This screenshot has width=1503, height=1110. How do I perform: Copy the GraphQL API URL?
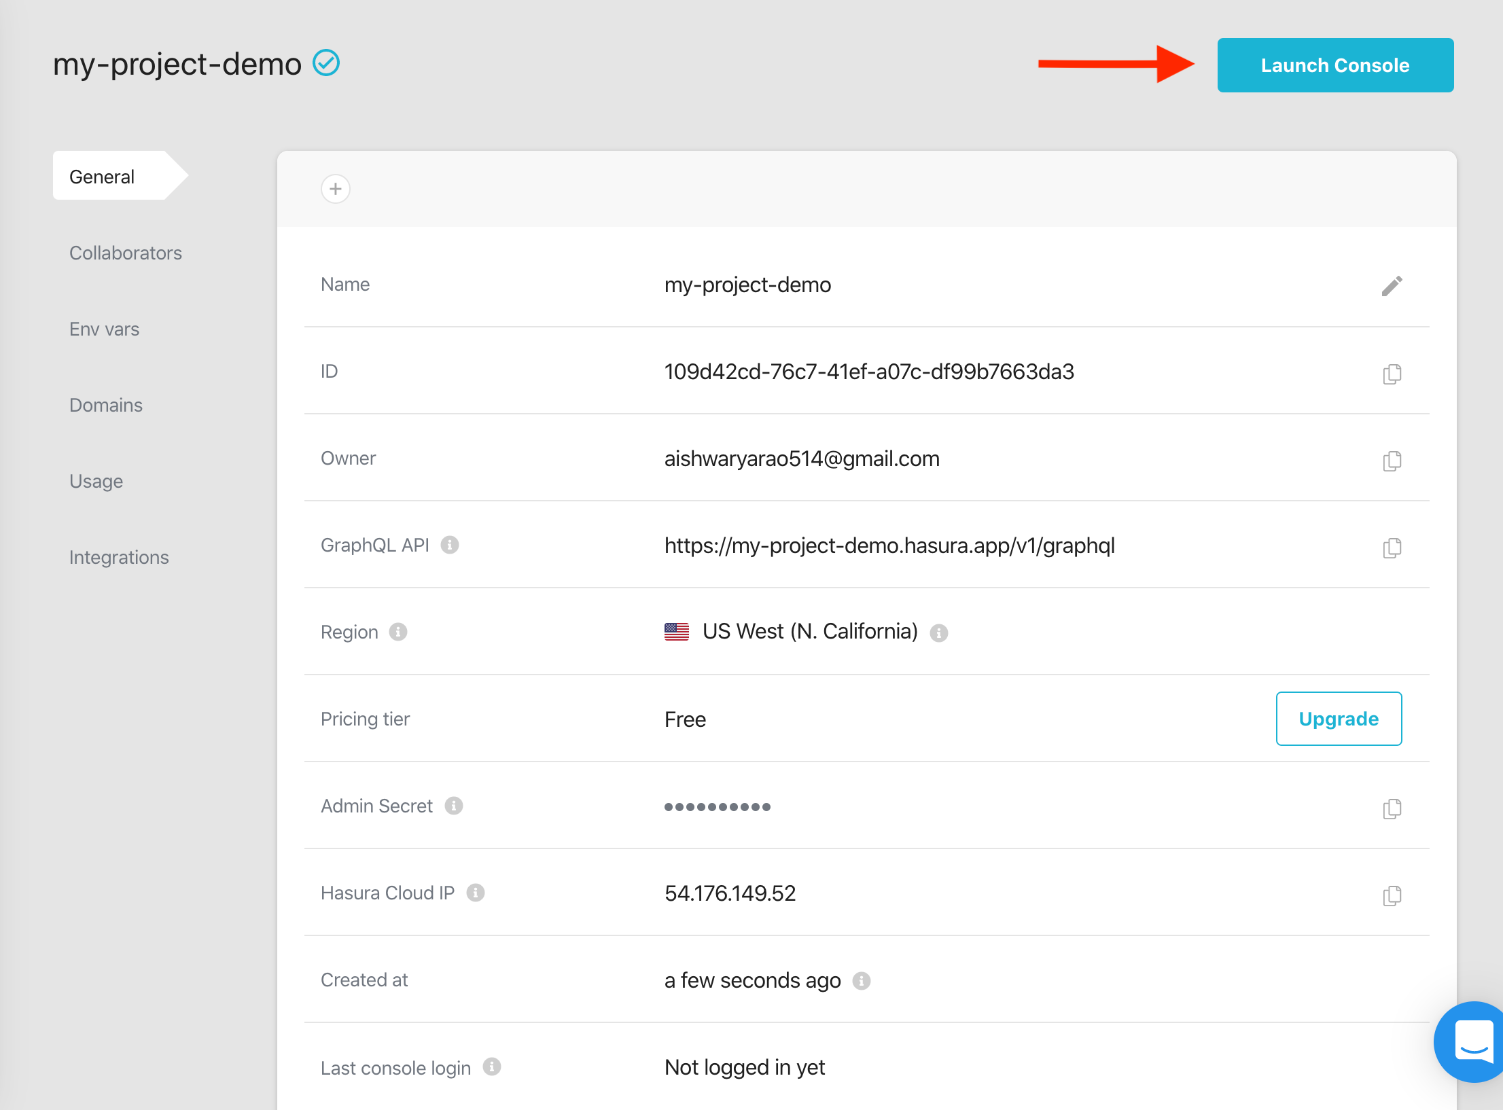pyautogui.click(x=1392, y=548)
